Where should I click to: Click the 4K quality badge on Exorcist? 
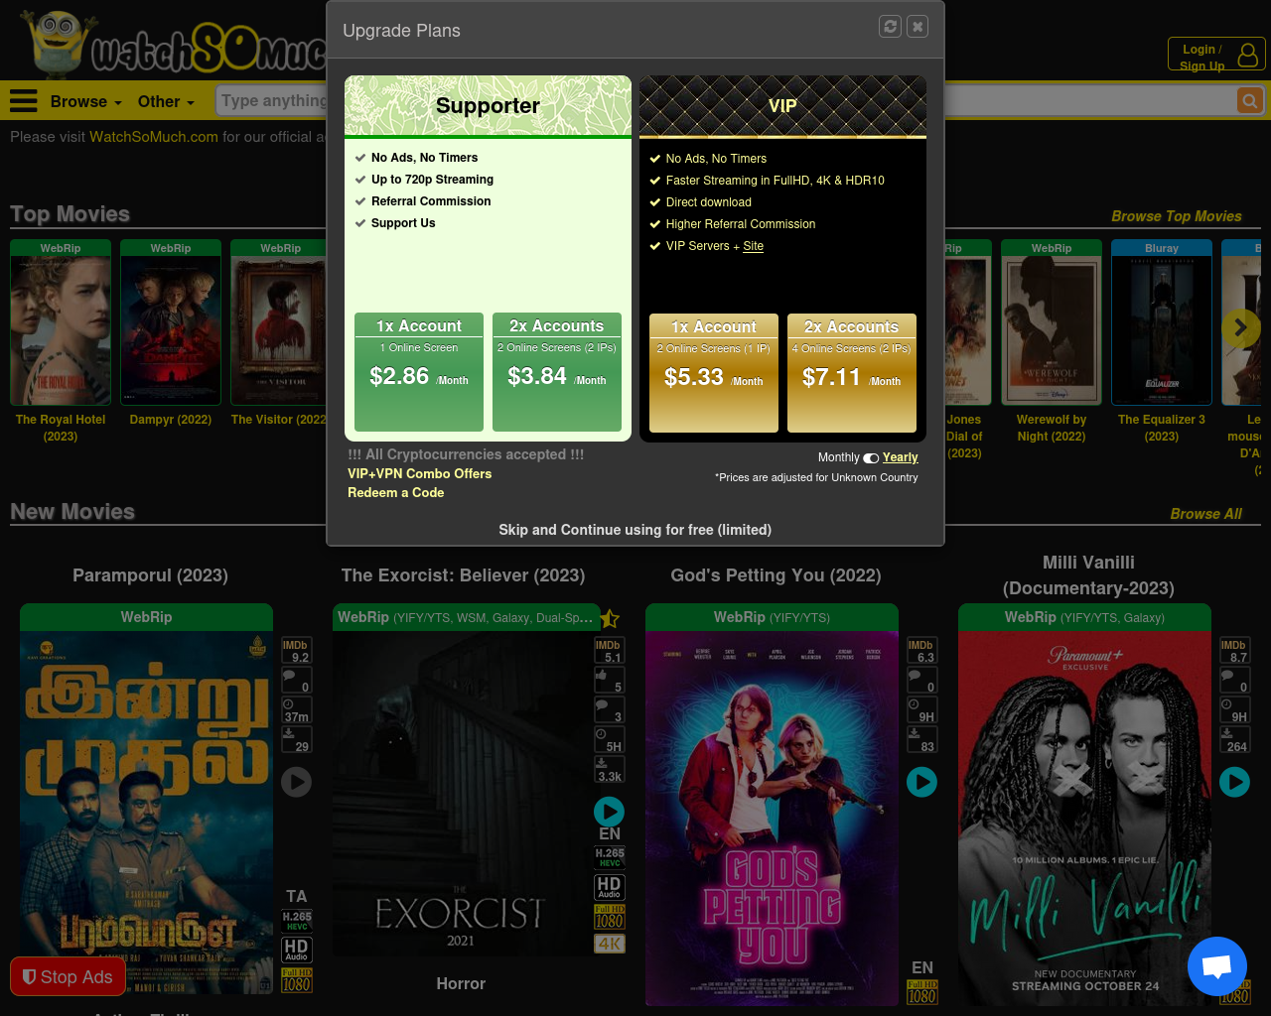610,944
